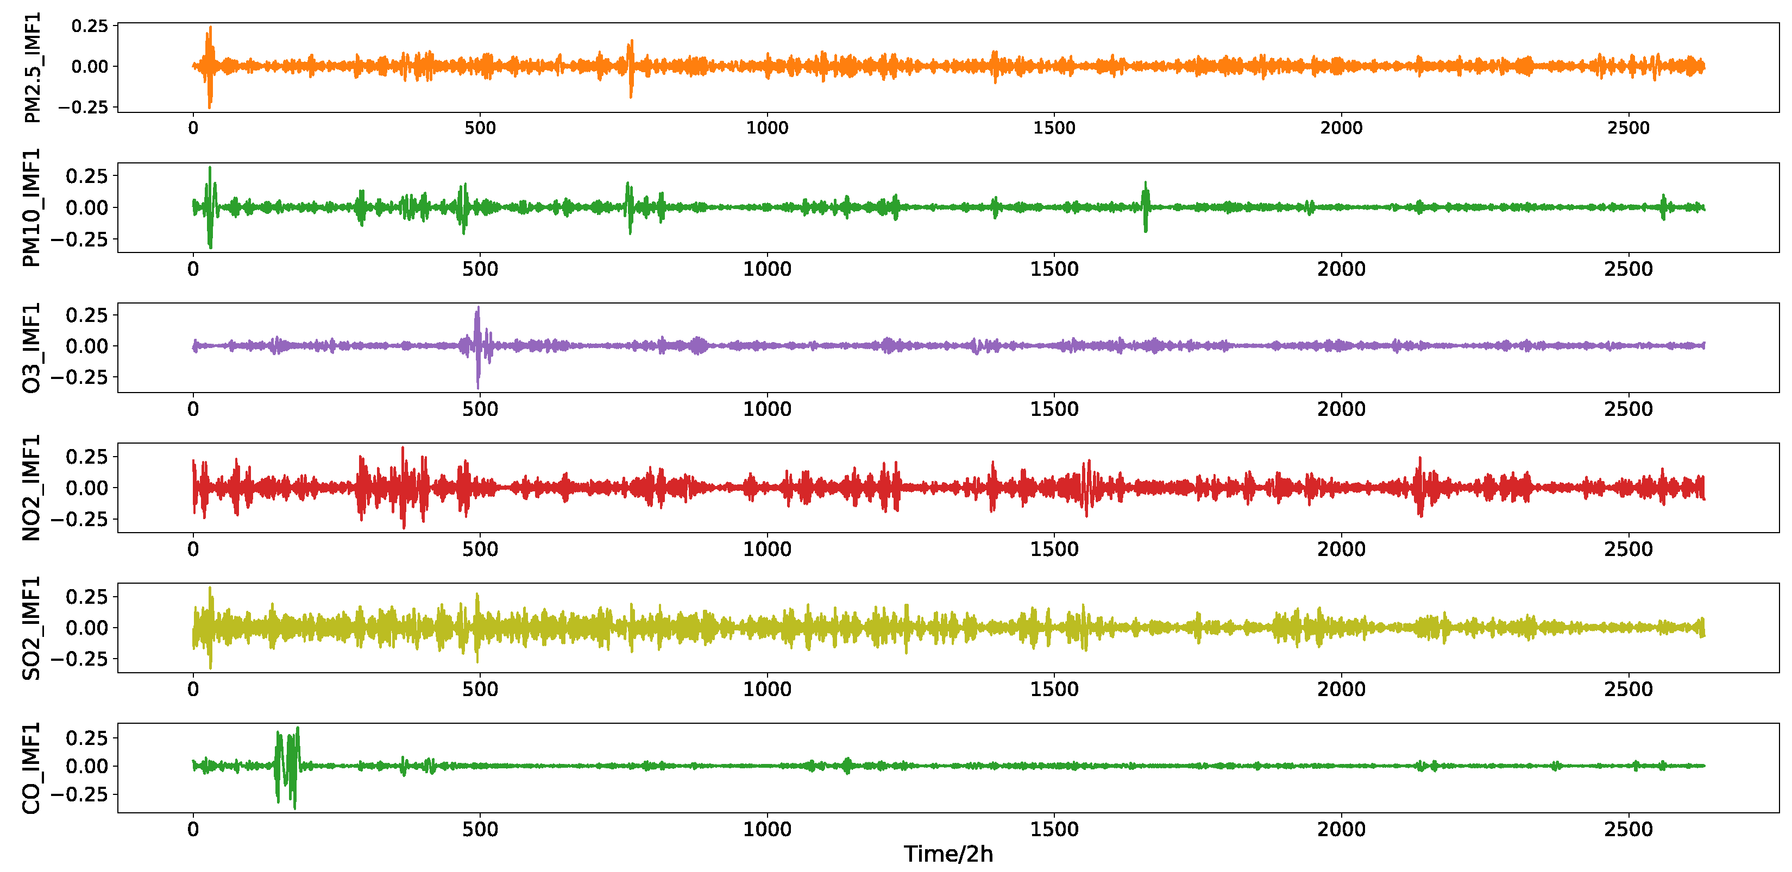Screen dimensions: 1792x872
Task: Click the 0.25 y-tick of PM2.5_IMF1 plot
Action: [x=90, y=27]
